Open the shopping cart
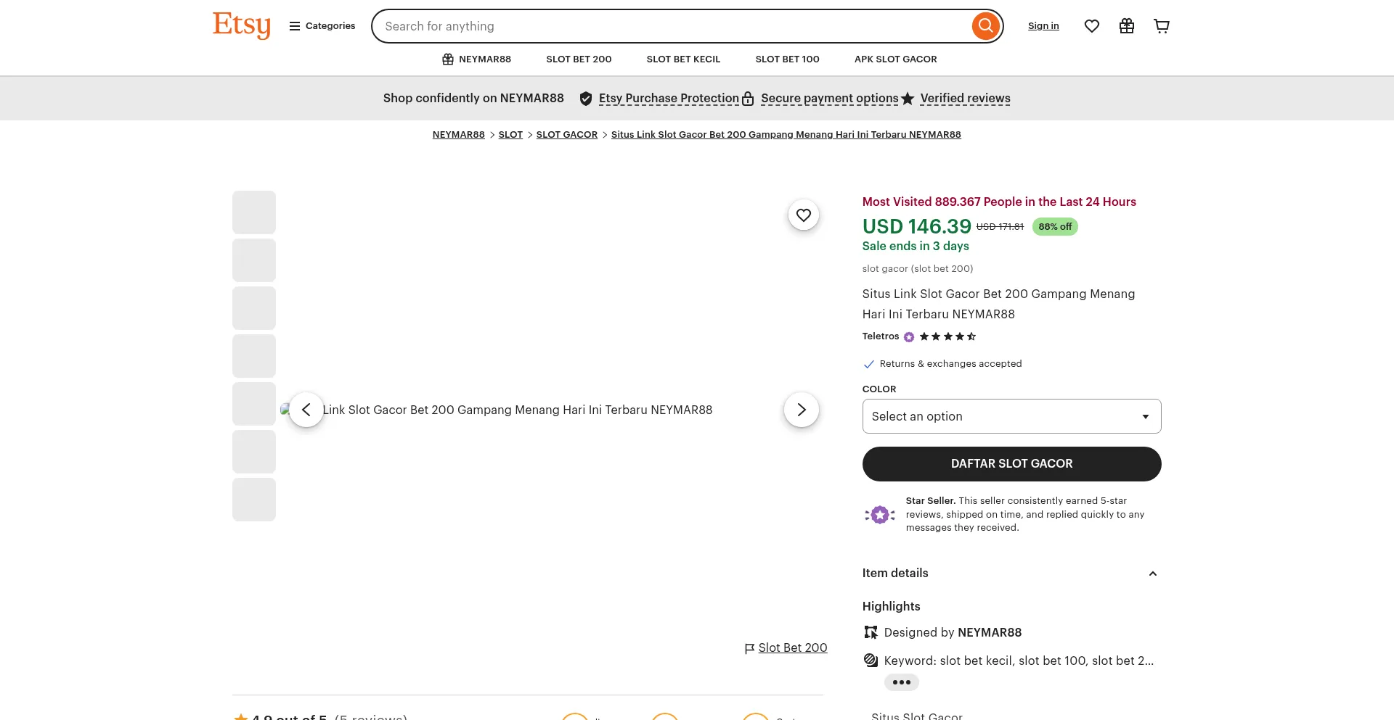The width and height of the screenshot is (1394, 720). point(1161,26)
